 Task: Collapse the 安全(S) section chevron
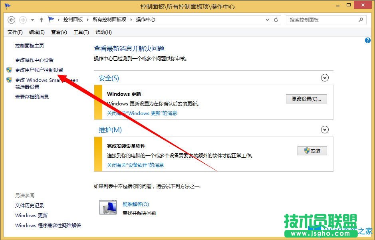[x=325, y=77]
